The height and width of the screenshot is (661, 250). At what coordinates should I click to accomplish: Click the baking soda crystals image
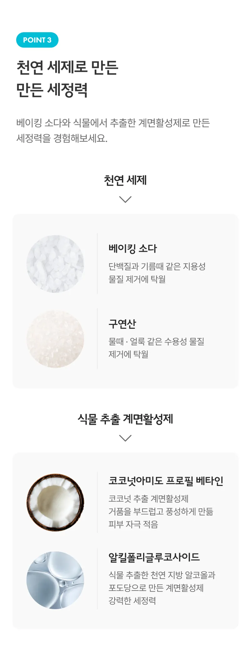coord(55,264)
